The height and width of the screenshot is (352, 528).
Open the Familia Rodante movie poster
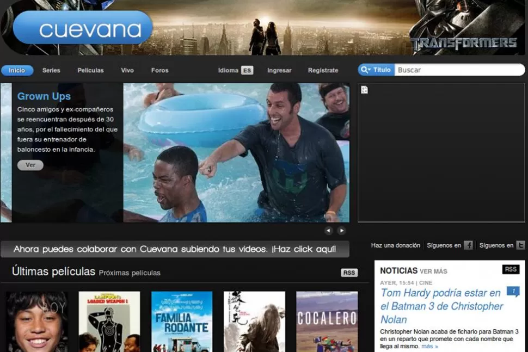tap(182, 322)
